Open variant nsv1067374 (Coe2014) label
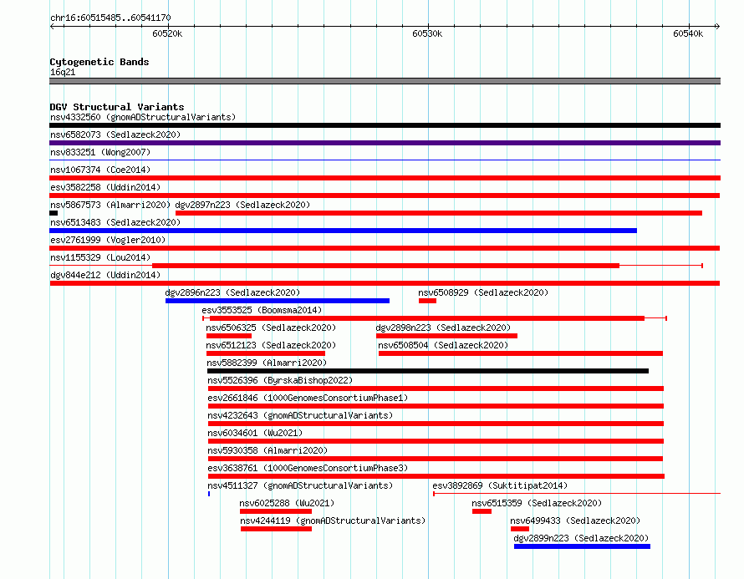Screen dimensions: 744x579 pos(100,170)
